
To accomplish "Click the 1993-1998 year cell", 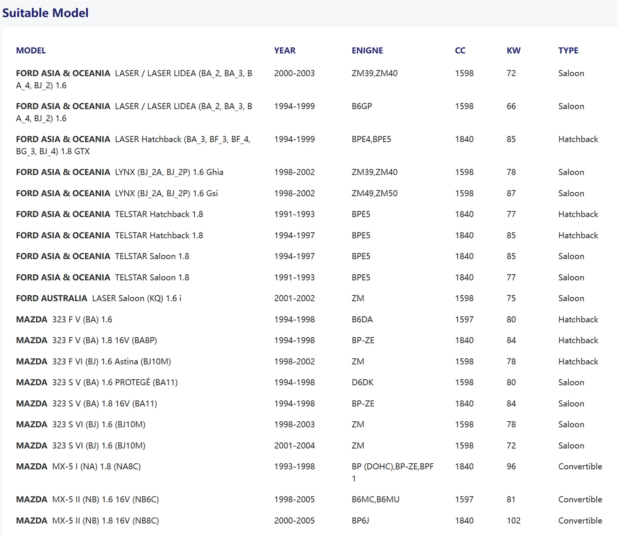I will click(294, 466).
